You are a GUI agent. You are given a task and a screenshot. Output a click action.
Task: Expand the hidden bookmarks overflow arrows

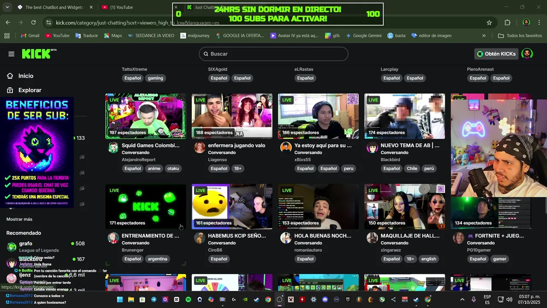click(484, 36)
